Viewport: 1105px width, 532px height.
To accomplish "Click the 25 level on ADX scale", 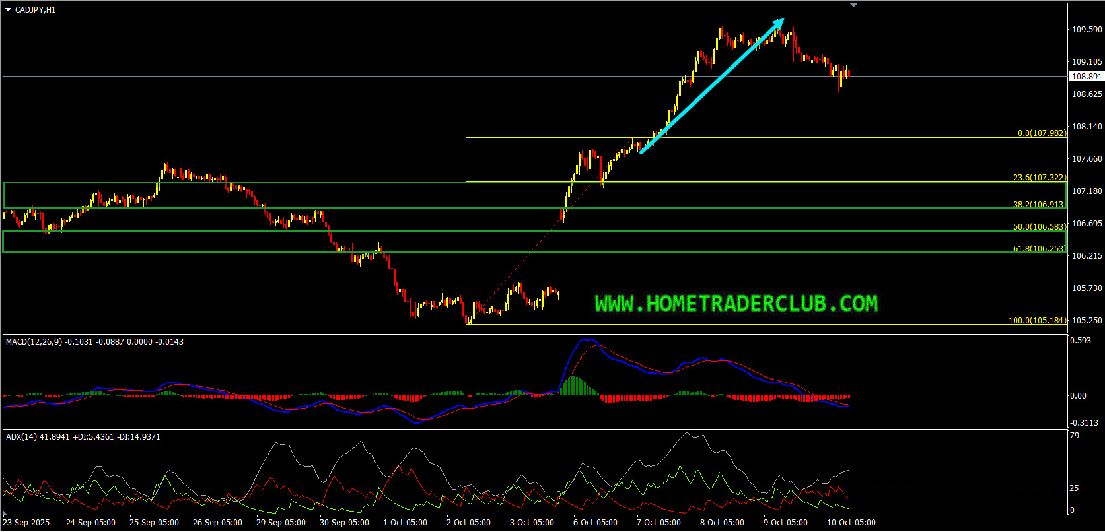I will pos(1074,488).
